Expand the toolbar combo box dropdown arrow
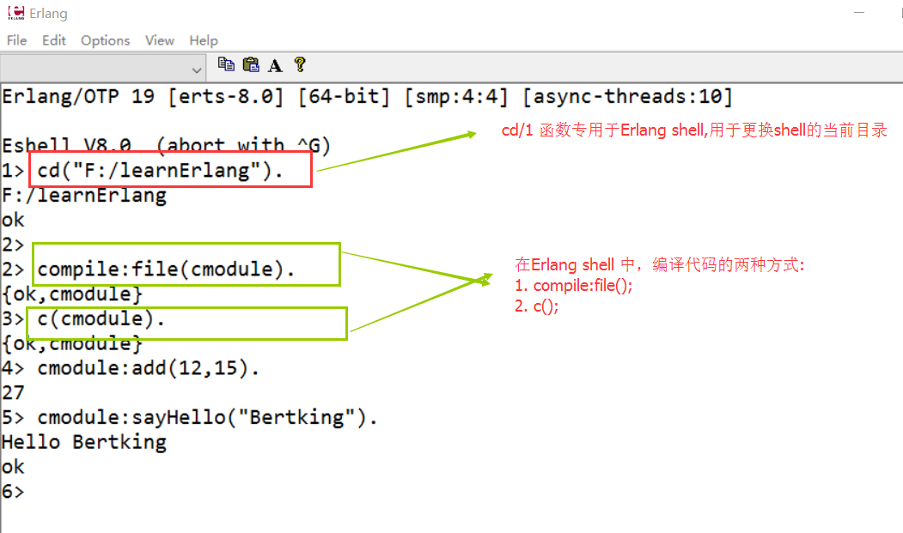 tap(197, 69)
